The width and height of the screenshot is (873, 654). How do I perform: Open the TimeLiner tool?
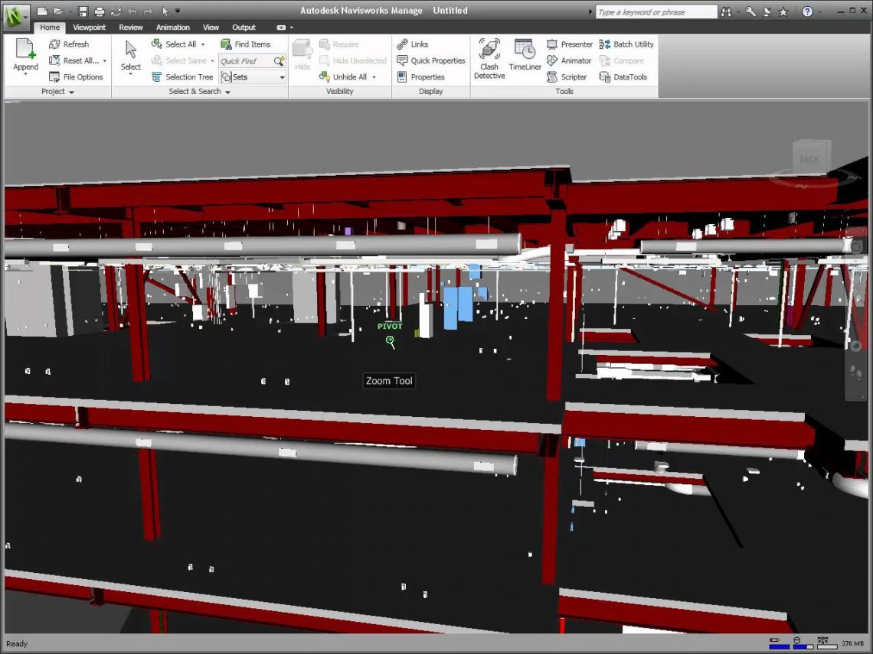[x=525, y=56]
